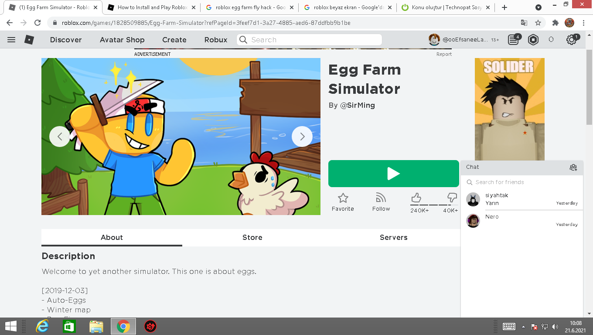The height and width of the screenshot is (335, 593).
Task: Click the Chat panel header
Action: coord(522,167)
